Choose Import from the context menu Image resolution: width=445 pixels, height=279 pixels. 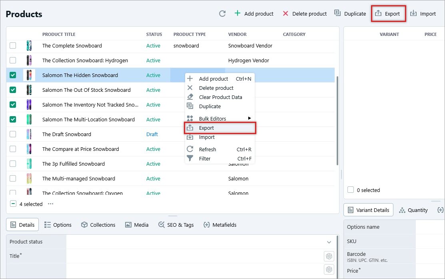[220, 137]
